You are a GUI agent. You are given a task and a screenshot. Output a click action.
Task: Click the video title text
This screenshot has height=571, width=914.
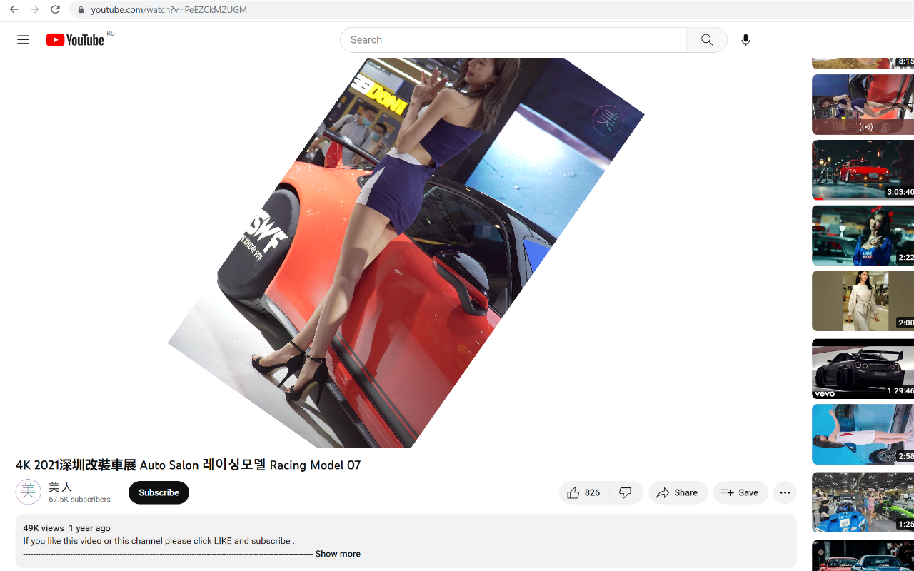coord(189,465)
